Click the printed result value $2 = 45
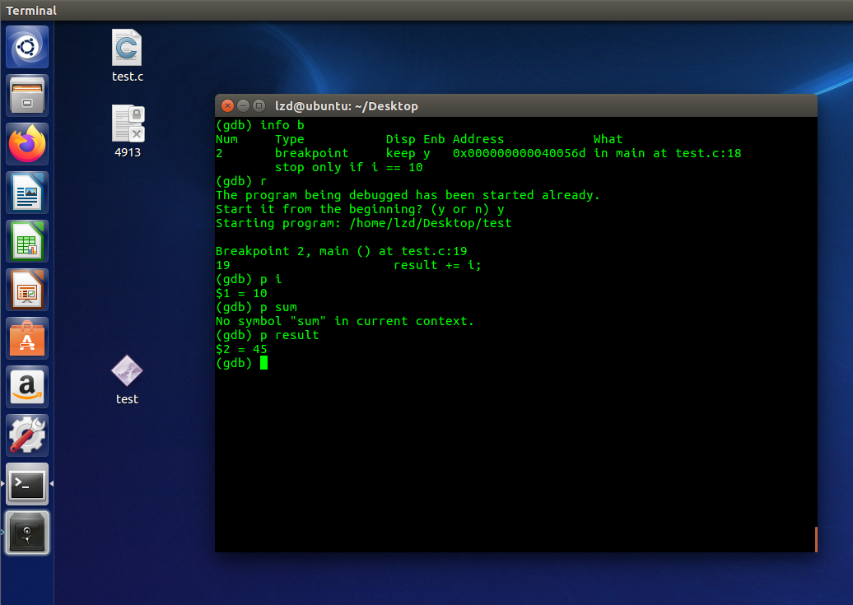The width and height of the screenshot is (853, 605). click(240, 349)
